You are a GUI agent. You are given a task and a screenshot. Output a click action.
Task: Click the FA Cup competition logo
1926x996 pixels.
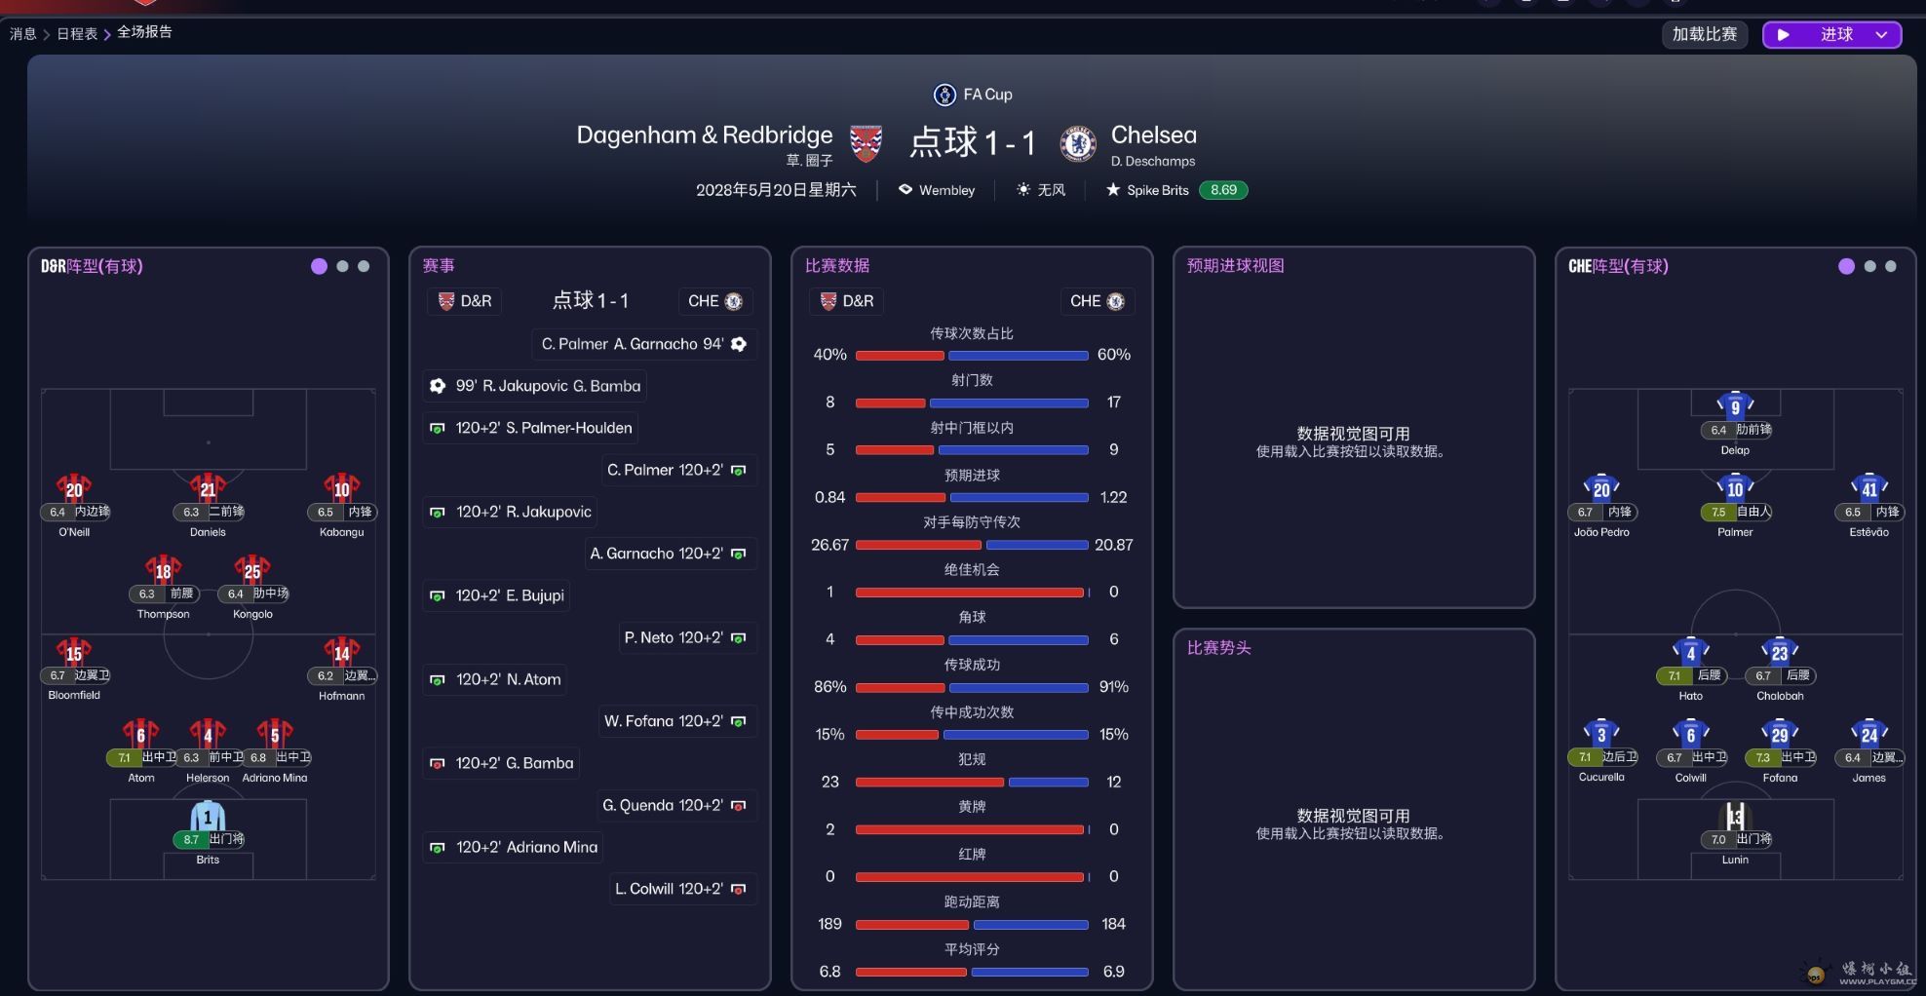[x=944, y=95]
